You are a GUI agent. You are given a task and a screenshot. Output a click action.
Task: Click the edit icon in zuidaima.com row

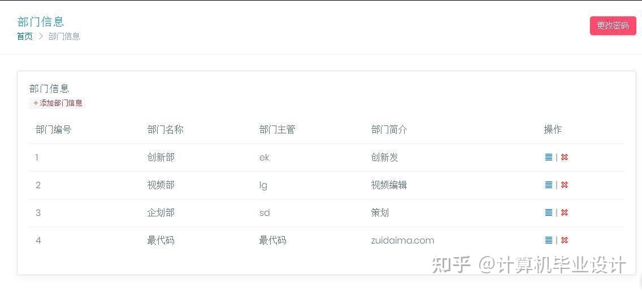[x=548, y=240]
